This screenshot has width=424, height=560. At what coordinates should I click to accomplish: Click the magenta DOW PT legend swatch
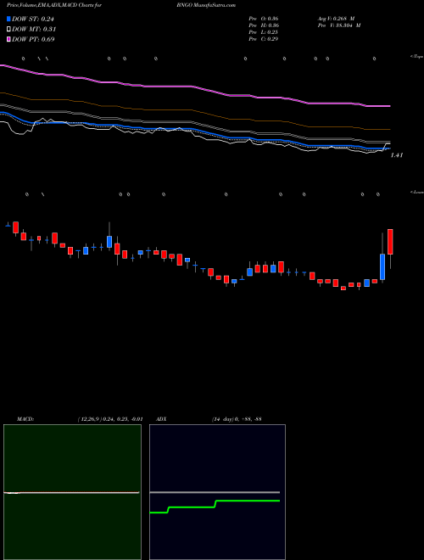click(x=8, y=39)
